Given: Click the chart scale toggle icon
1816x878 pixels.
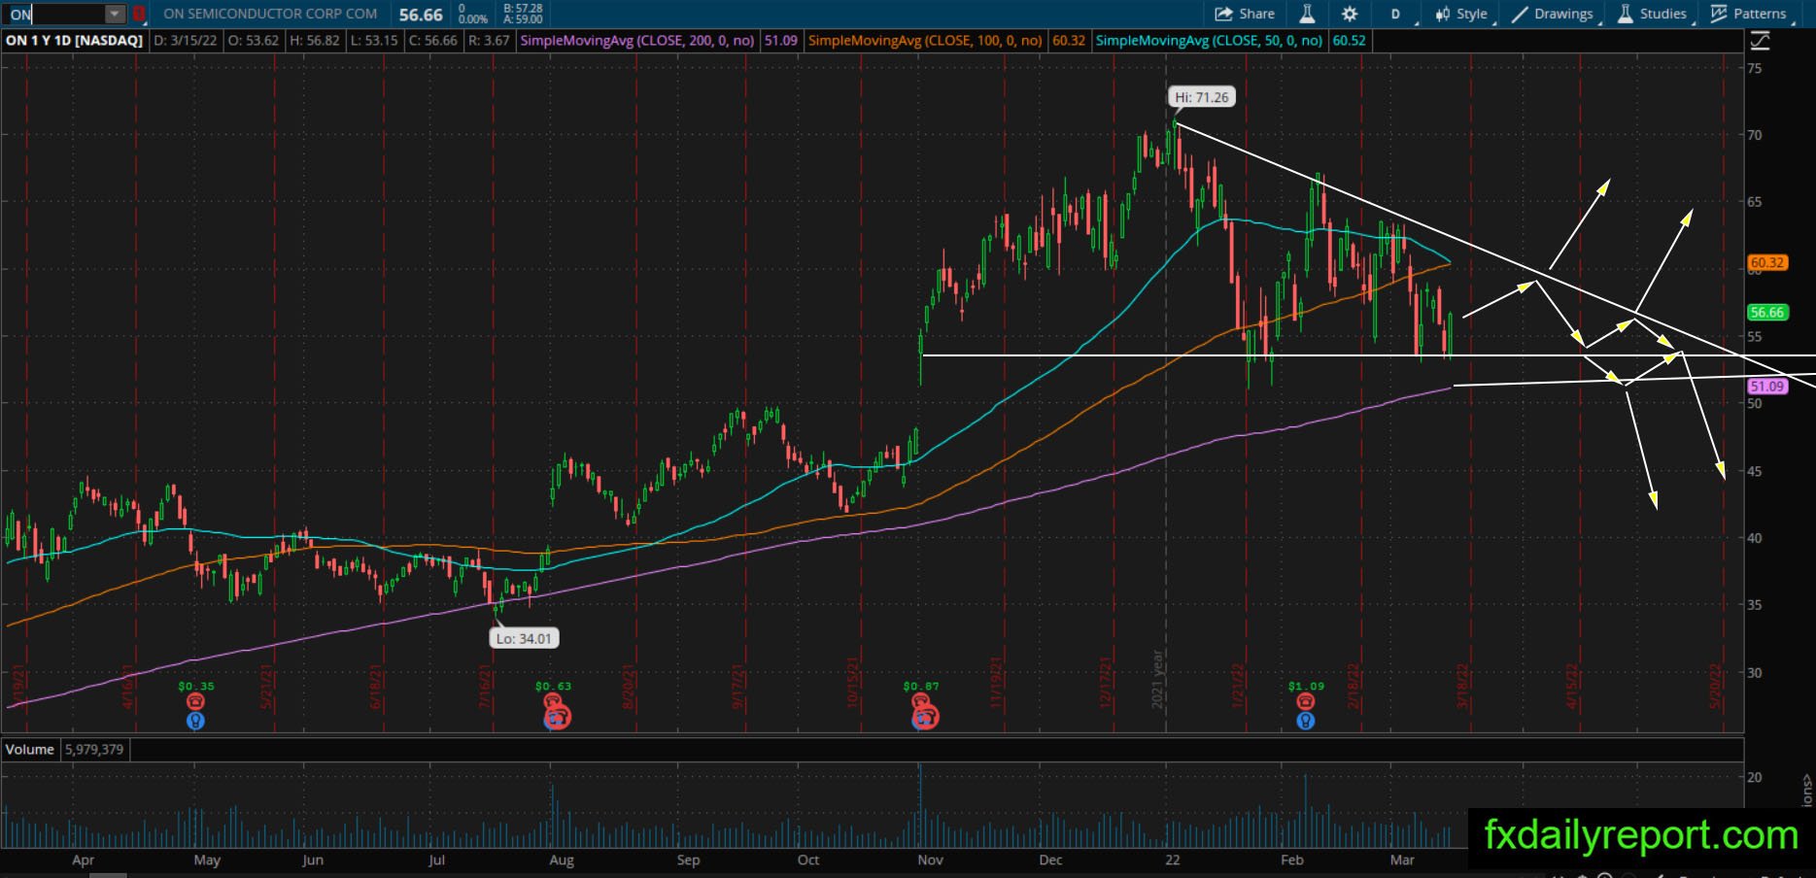Looking at the screenshot, I should pyautogui.click(x=1760, y=41).
